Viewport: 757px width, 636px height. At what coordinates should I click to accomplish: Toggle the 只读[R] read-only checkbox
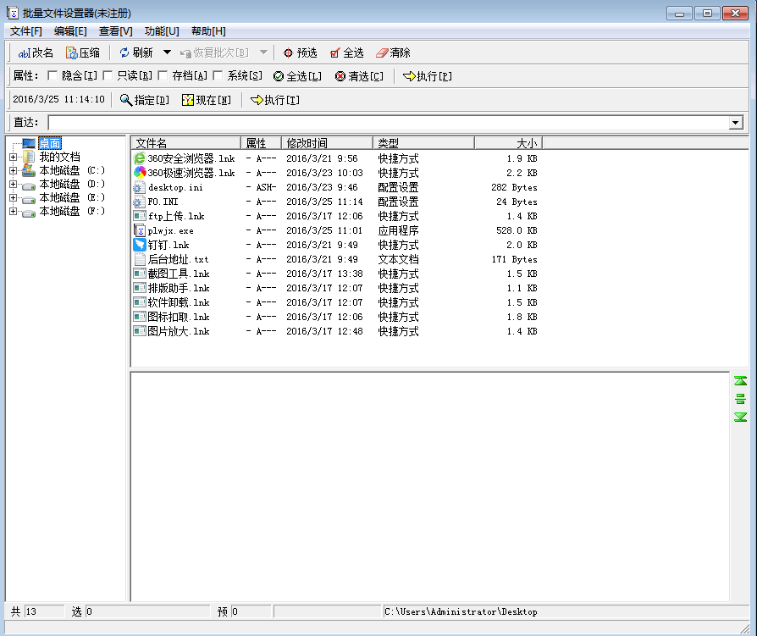[108, 76]
